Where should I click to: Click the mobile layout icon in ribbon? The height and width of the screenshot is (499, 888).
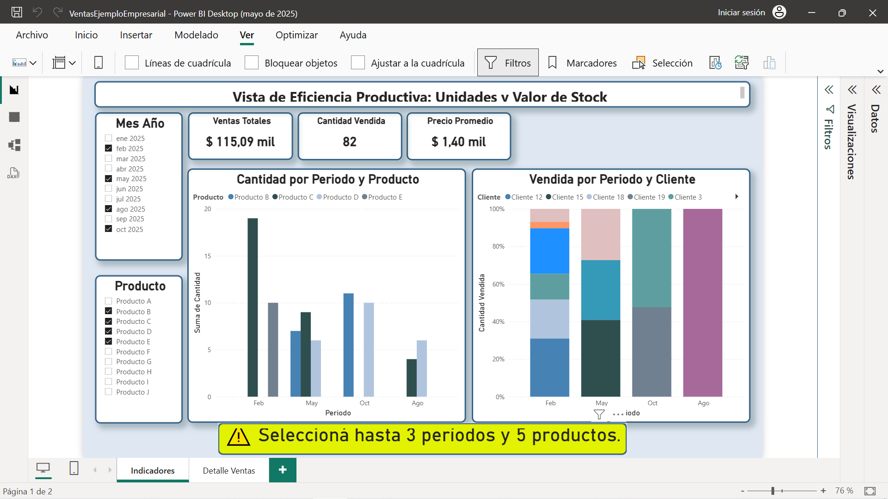tap(99, 63)
